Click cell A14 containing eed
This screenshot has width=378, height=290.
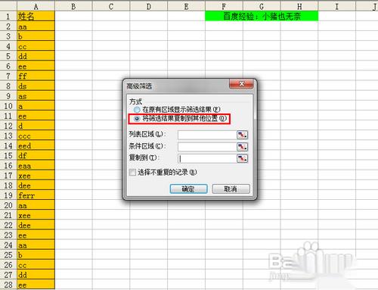click(x=36, y=145)
